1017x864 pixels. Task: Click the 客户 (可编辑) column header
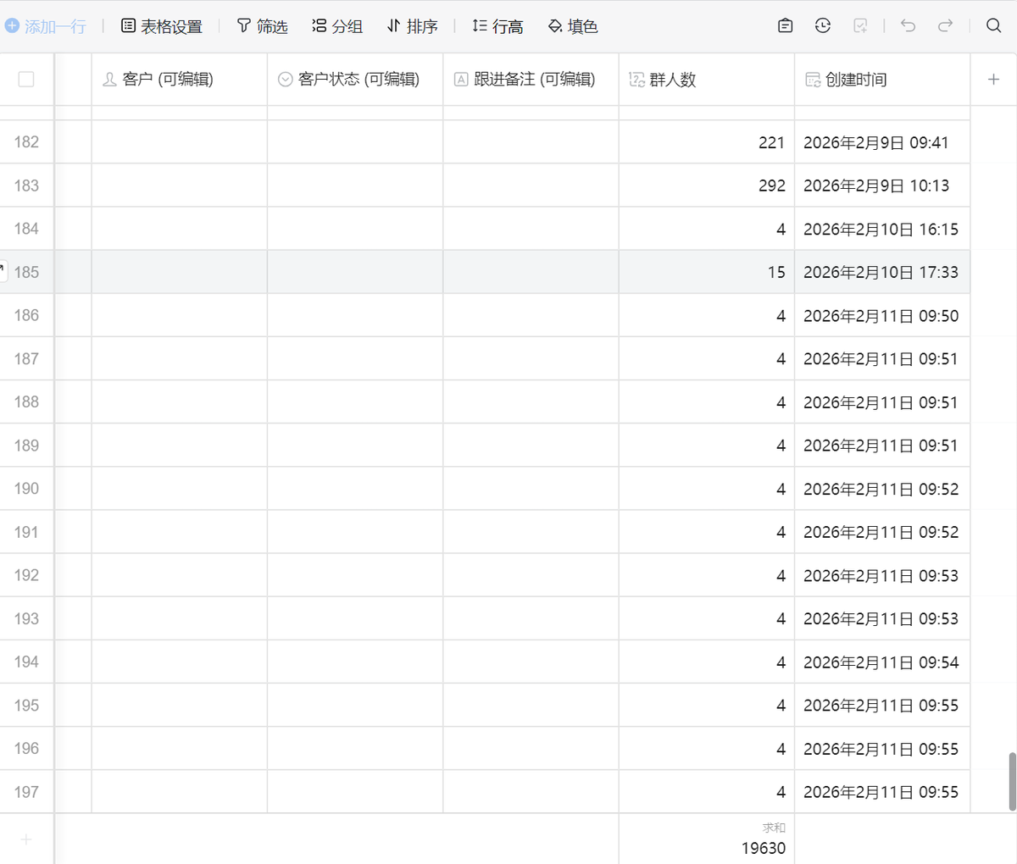click(x=180, y=80)
